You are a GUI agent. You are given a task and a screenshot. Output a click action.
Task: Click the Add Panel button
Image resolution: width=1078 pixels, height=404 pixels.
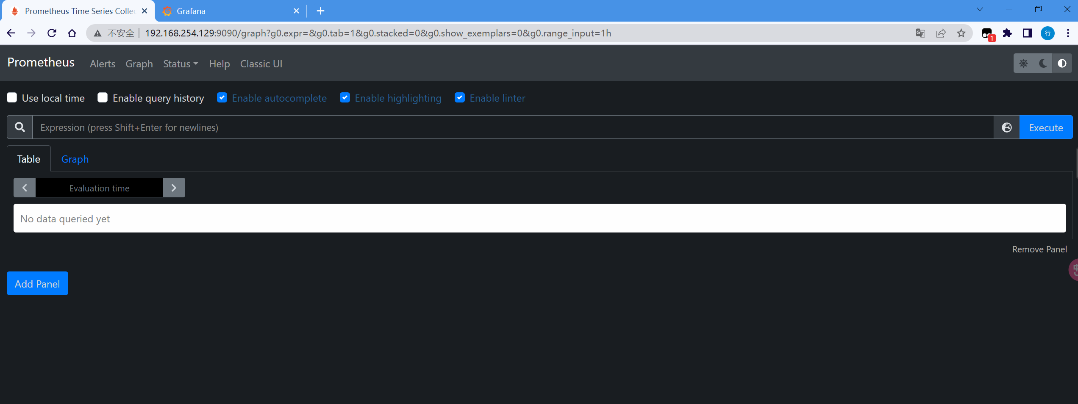click(37, 283)
